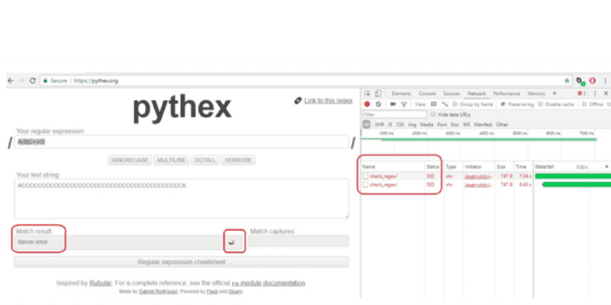The height and width of the screenshot is (305, 611).
Task: Click the 4000 ms mark on overview timeline
Action: 486,133
